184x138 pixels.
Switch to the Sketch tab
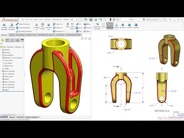[11, 35]
